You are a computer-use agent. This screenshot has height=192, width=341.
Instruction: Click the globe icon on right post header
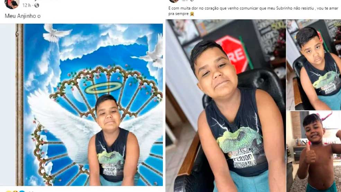192,1
